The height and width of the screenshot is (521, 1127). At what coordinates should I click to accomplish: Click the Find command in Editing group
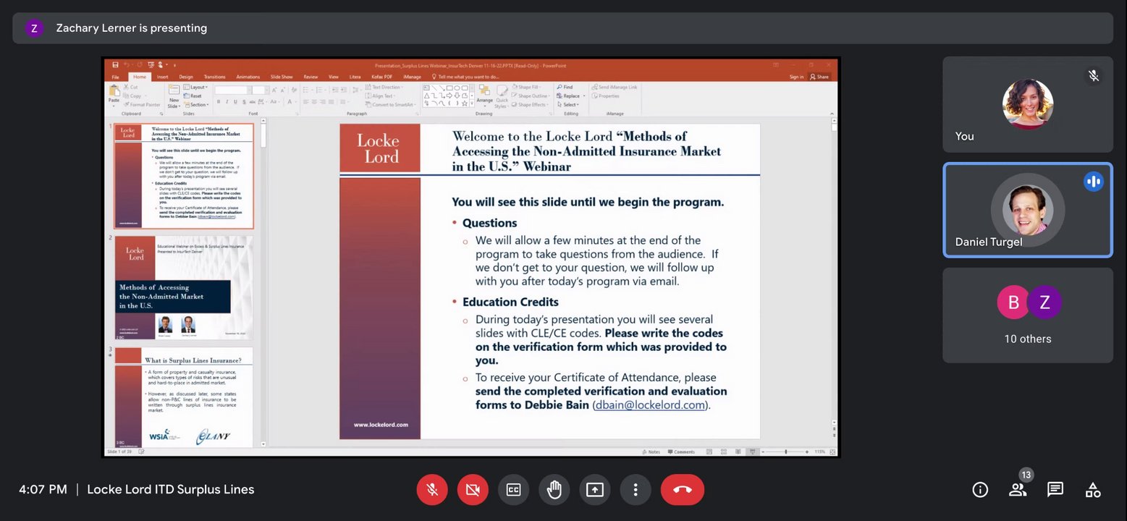point(565,87)
